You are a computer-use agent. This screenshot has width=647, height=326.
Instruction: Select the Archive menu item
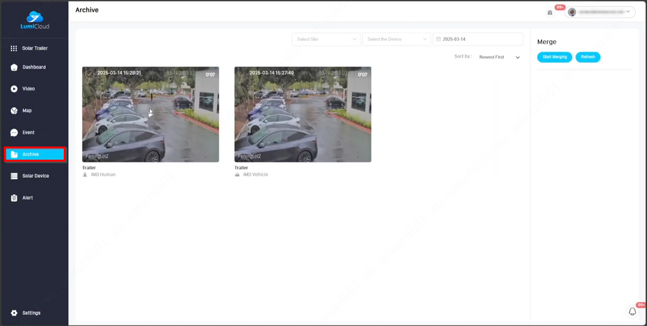[x=35, y=154]
